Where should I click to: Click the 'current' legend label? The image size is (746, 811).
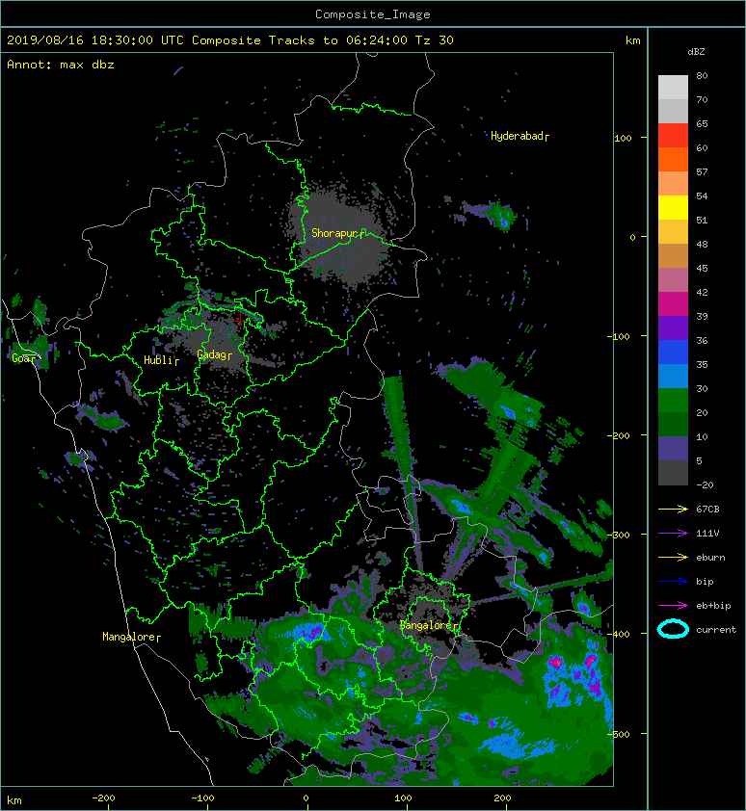(x=716, y=630)
